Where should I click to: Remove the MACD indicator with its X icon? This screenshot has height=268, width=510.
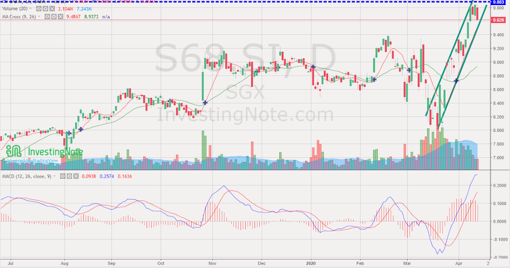(76, 176)
